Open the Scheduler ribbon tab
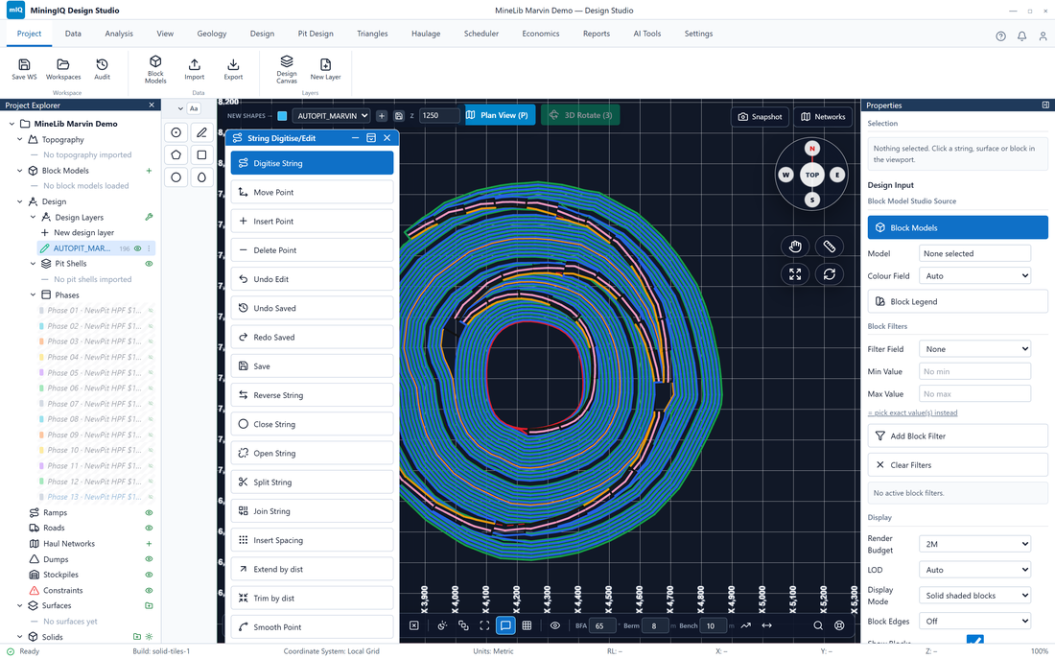The height and width of the screenshot is (659, 1055). 481,34
